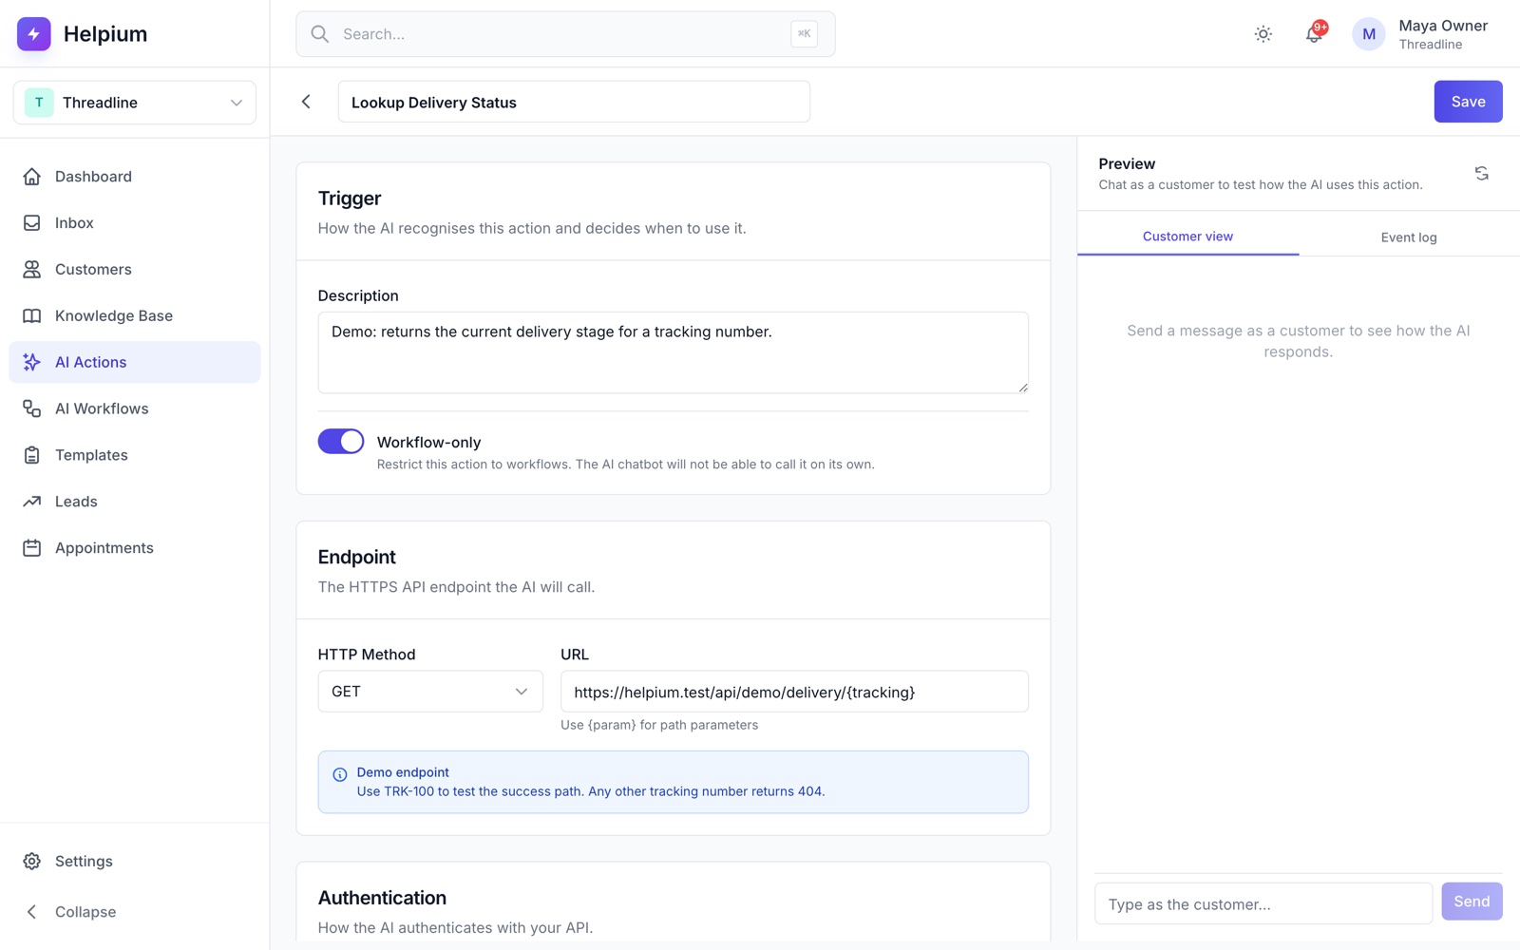
Task: Click the Collapse sidebar chevron icon
Action: tap(32, 912)
